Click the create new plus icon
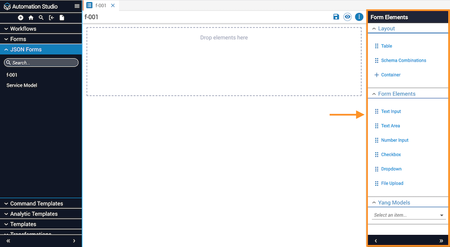This screenshot has height=247, width=450. (21, 17)
